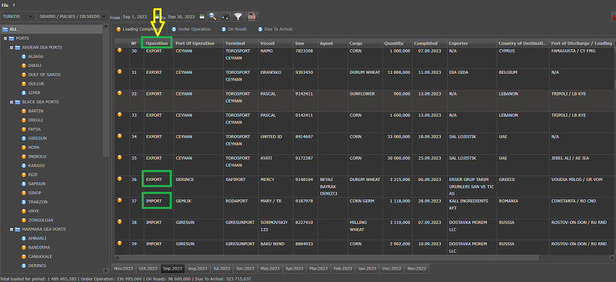
Task: Open the Nov.2022 month tab
Action: pyautogui.click(x=417, y=268)
